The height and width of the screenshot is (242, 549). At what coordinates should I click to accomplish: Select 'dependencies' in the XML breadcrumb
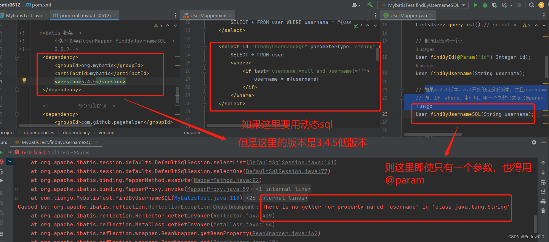pyautogui.click(x=39, y=132)
